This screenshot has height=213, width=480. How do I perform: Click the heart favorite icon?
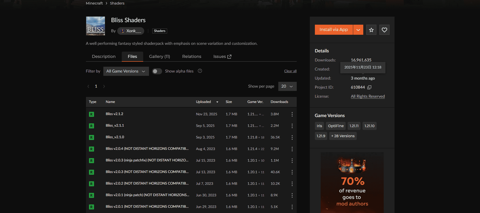pos(384,30)
